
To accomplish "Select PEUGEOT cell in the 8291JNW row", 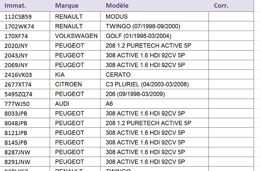I will (x=75, y=162).
